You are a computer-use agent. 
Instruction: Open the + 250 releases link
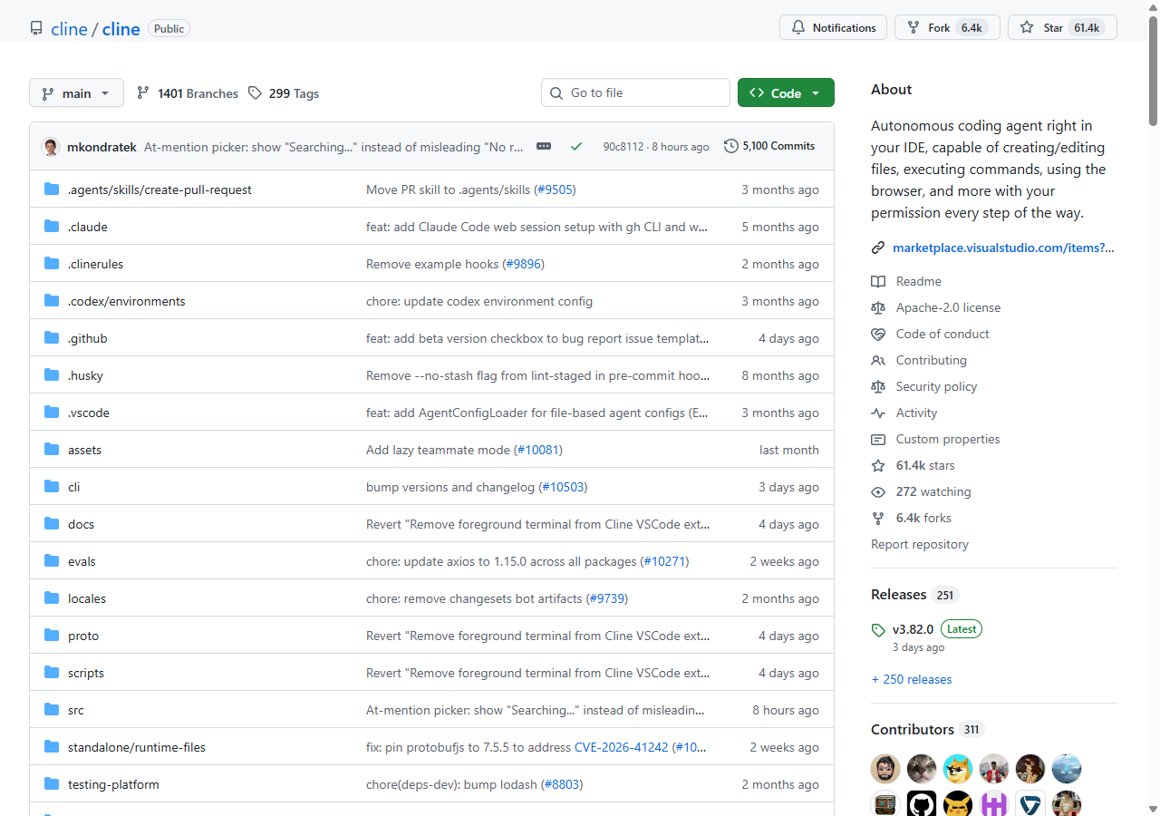[912, 679]
